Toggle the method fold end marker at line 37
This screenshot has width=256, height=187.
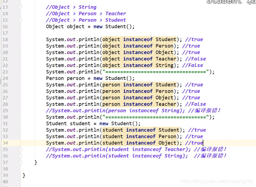pos(20,163)
